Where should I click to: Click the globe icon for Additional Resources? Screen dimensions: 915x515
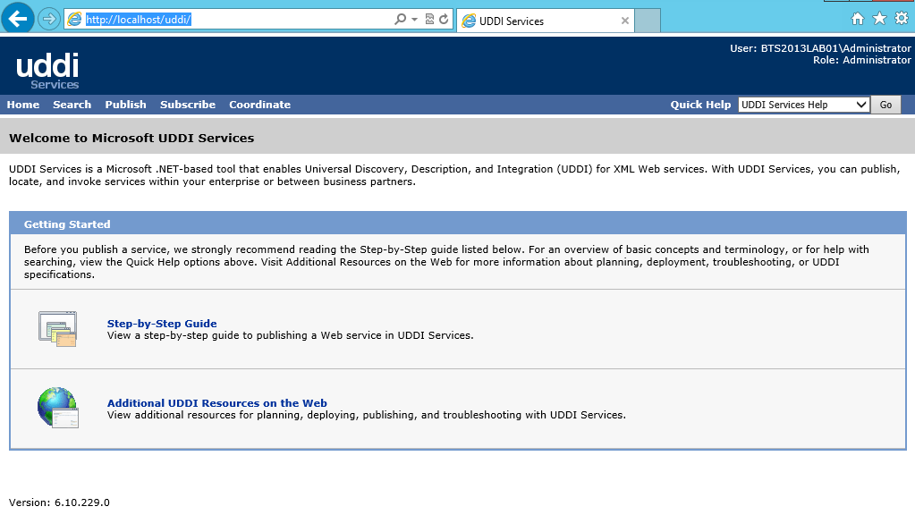pos(58,409)
